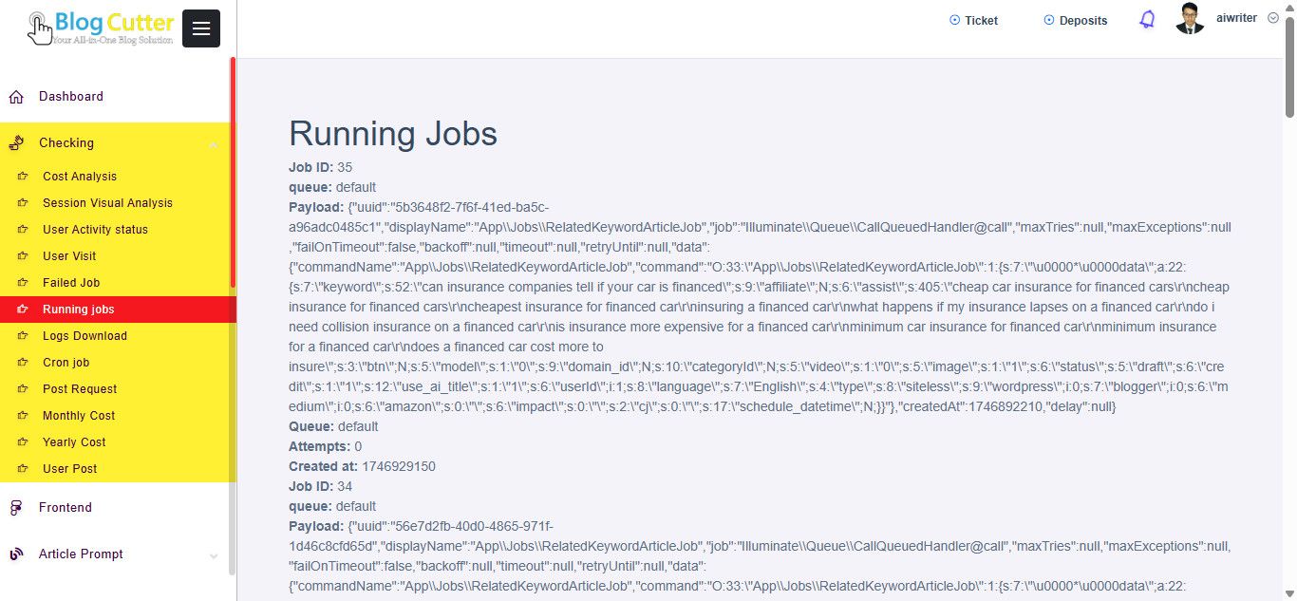Select Session Visual Analysis in sidebar
Image resolution: width=1297 pixels, height=601 pixels.
tap(107, 203)
